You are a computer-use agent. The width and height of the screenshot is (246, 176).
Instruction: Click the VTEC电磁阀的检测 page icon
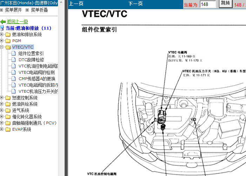coord(14,72)
